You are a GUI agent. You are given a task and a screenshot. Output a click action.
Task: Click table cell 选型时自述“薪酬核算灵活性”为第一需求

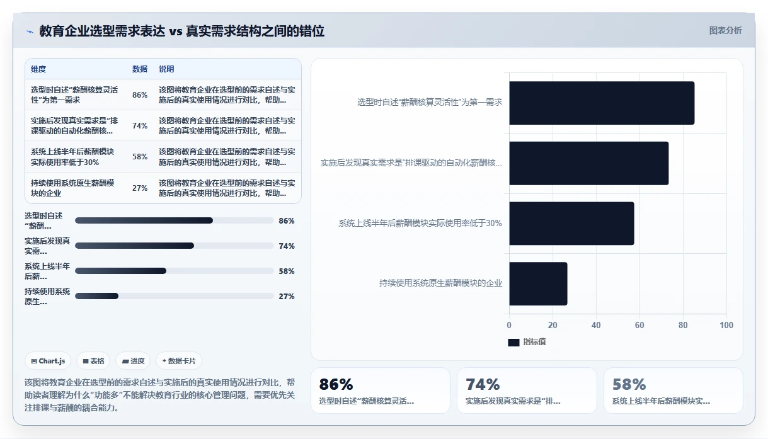coord(74,94)
